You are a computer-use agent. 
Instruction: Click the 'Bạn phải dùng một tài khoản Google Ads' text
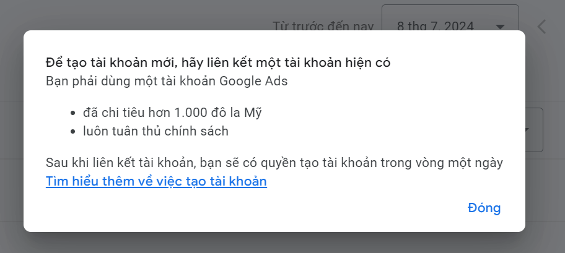tap(167, 81)
